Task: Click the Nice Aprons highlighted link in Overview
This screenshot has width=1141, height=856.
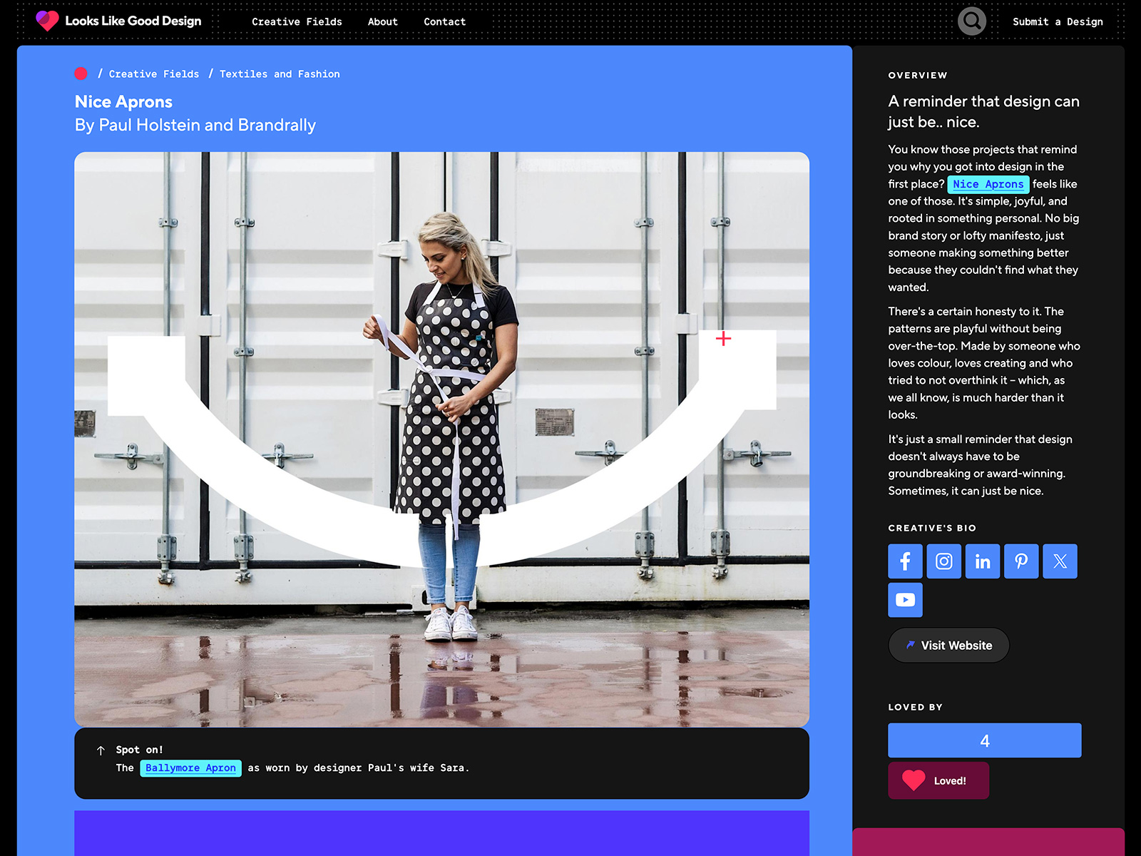Action: (988, 184)
